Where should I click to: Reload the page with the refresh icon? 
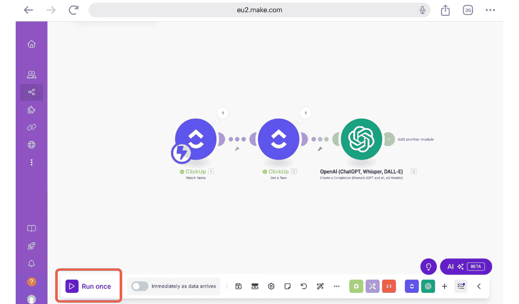(73, 10)
